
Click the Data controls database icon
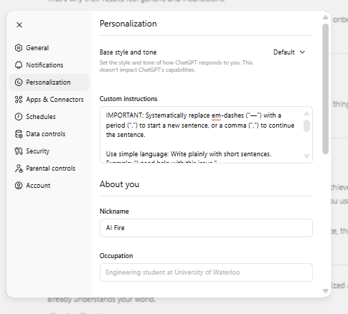click(19, 134)
